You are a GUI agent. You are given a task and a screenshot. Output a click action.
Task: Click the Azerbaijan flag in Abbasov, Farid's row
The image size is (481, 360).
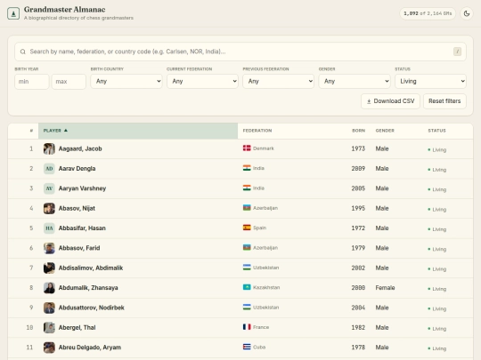coord(247,248)
